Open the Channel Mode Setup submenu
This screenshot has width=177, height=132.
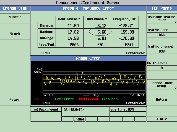162,84
